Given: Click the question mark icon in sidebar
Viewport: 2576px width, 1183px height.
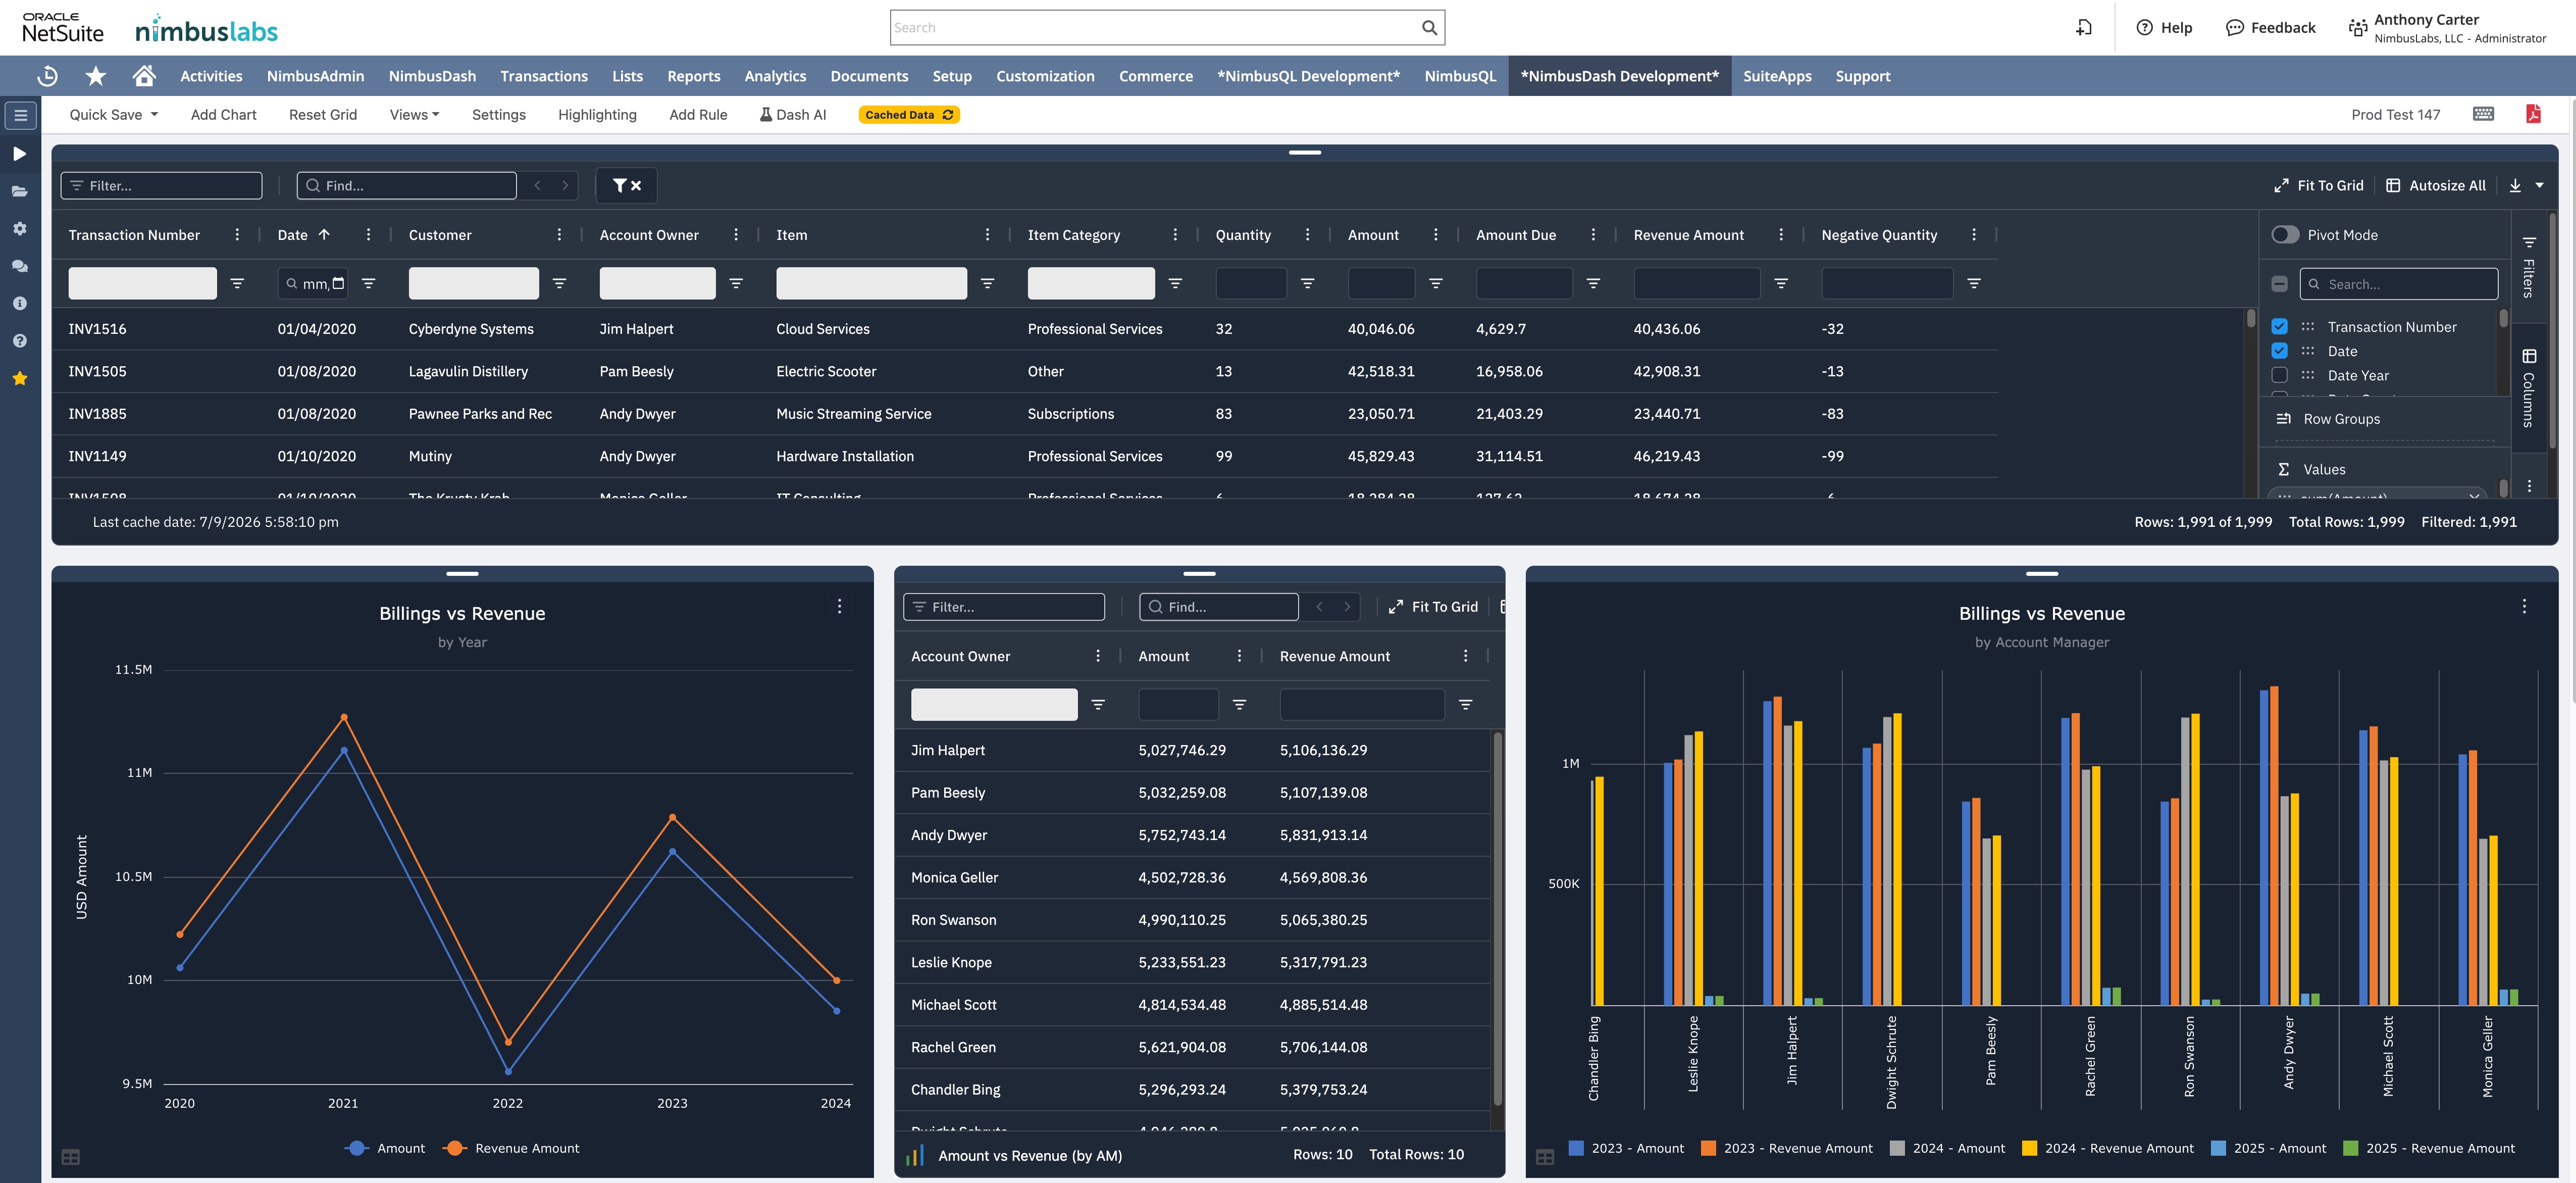Looking at the screenshot, I should coord(20,341).
